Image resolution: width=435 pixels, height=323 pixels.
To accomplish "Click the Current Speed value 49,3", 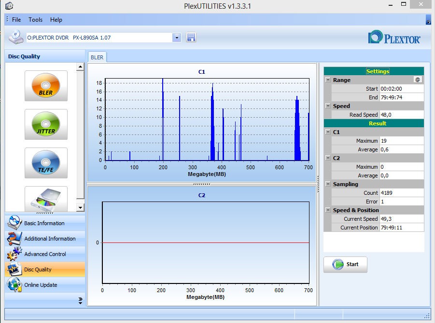I will 401,219.
